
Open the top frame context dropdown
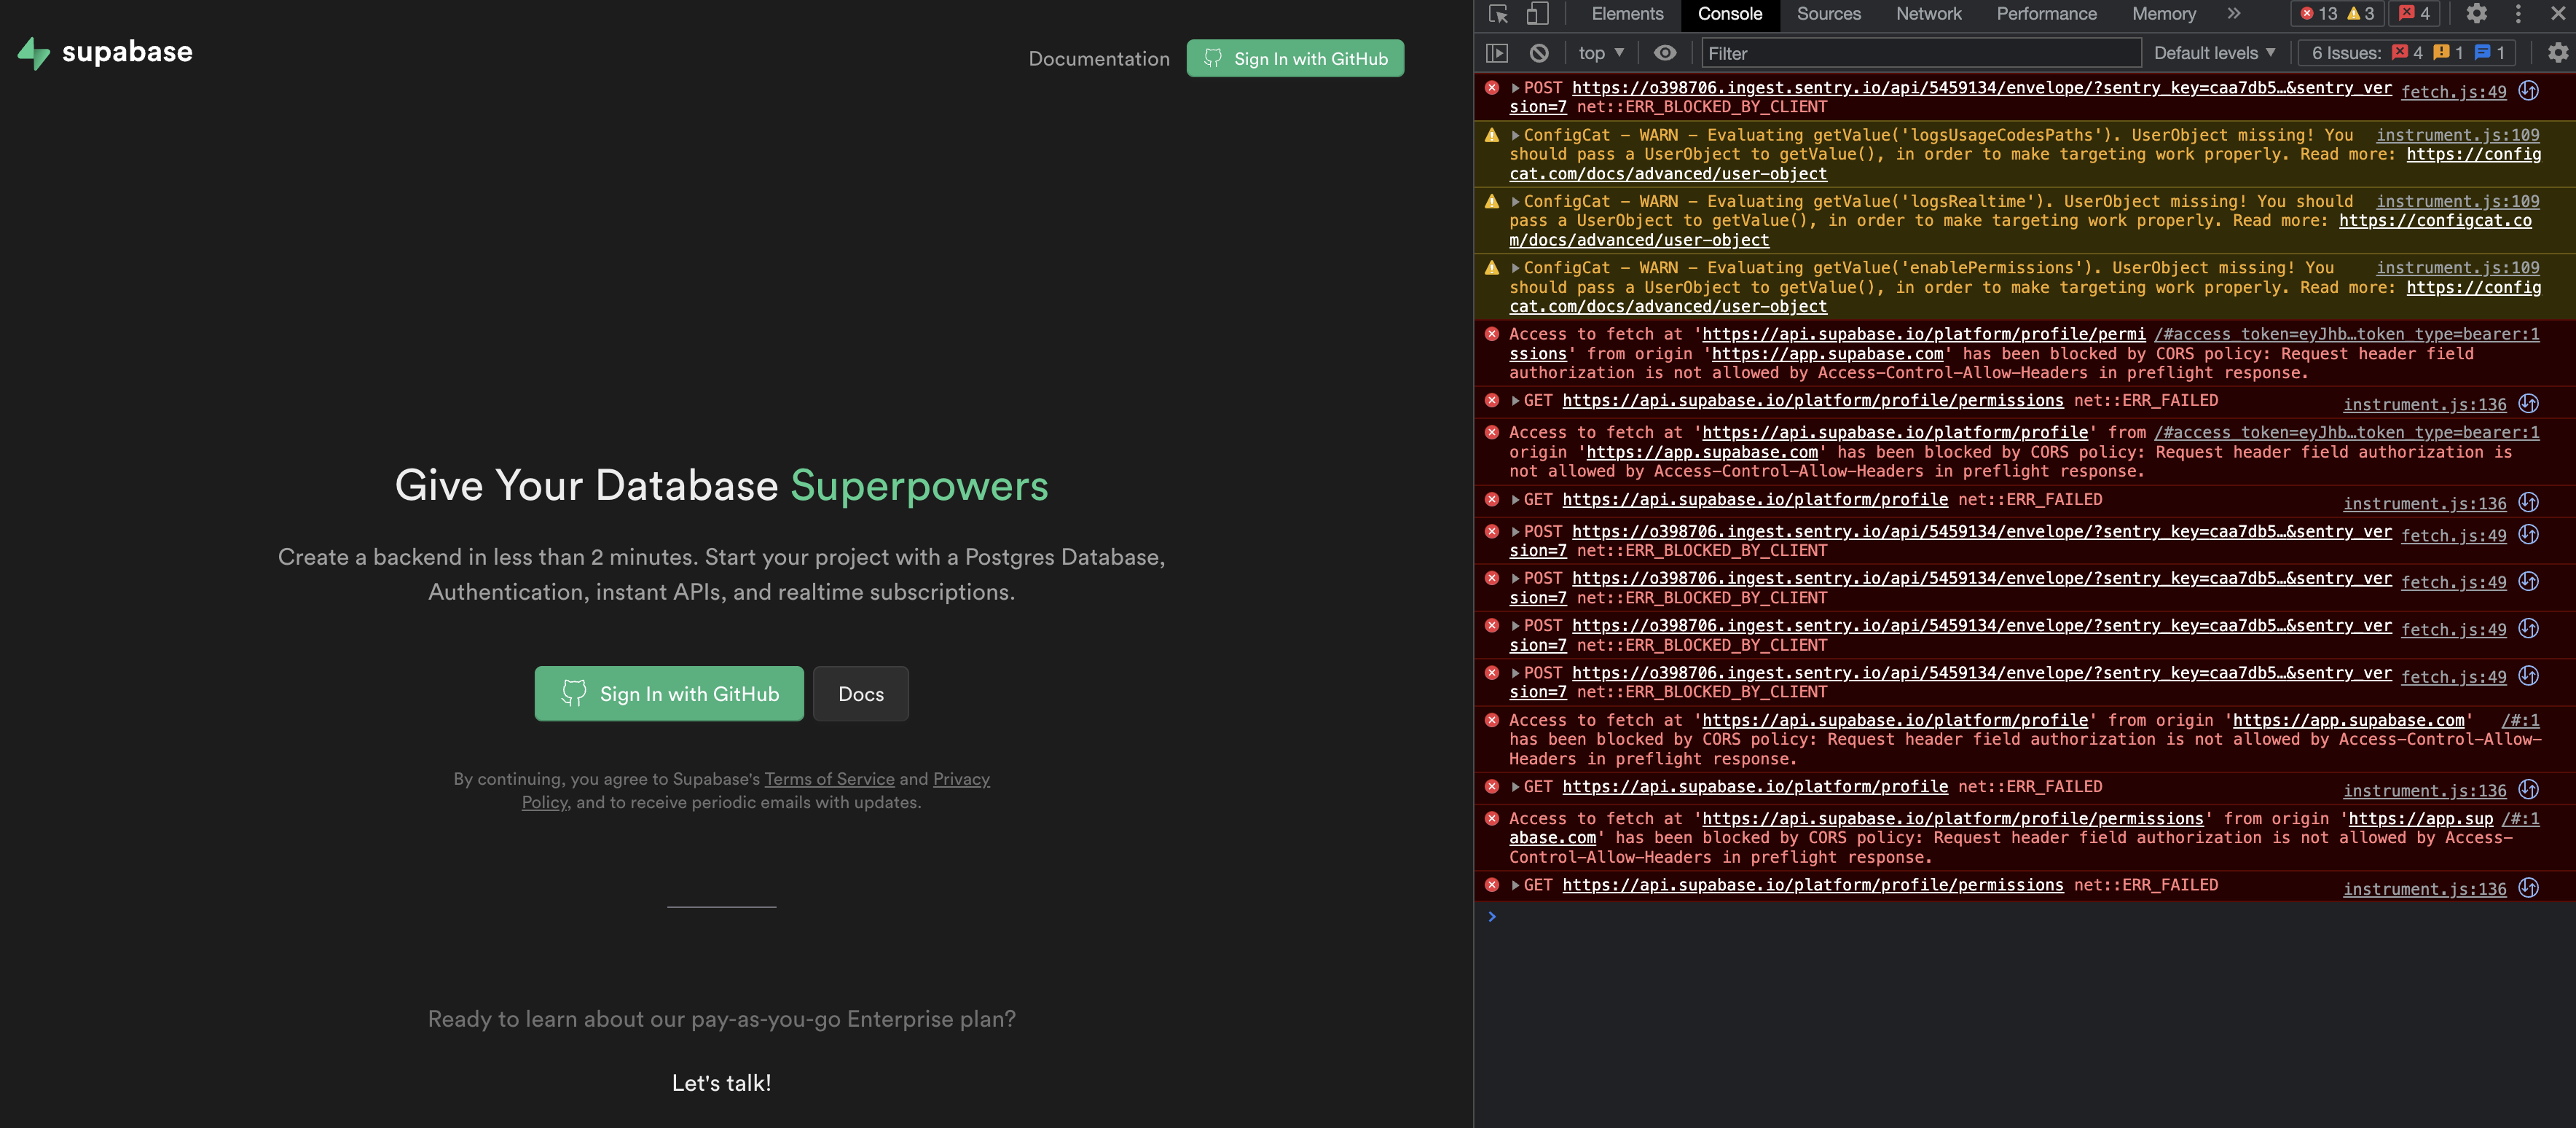click(1598, 52)
